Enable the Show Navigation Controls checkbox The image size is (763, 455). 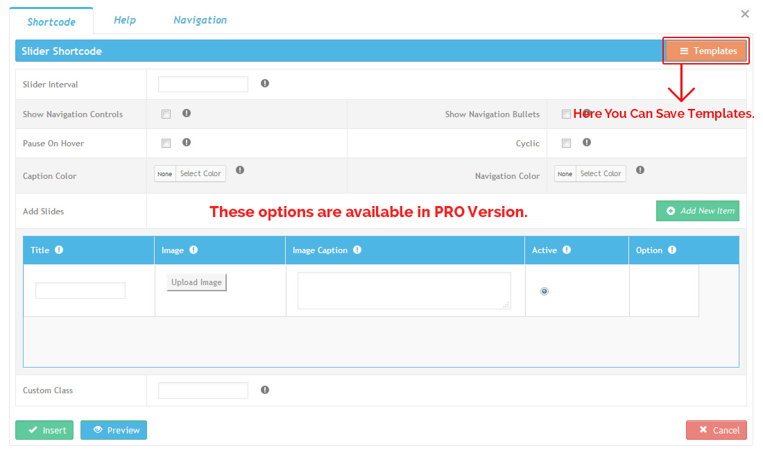pos(166,114)
